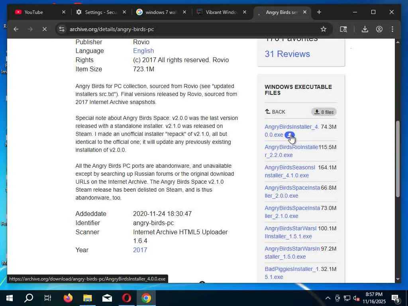Screen dimensions: 408x306
Task: Click the '723.1M' item size value
Action: 143,69
